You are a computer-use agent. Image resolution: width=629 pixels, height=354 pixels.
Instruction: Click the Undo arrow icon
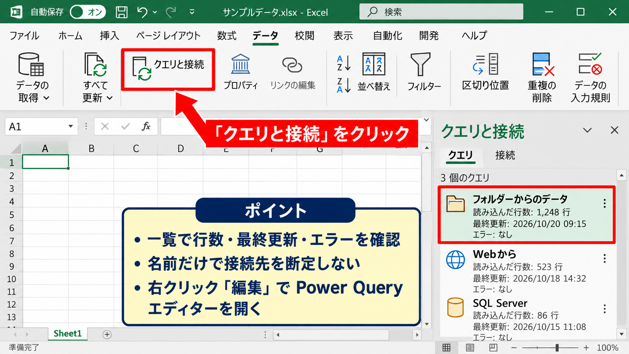[143, 12]
